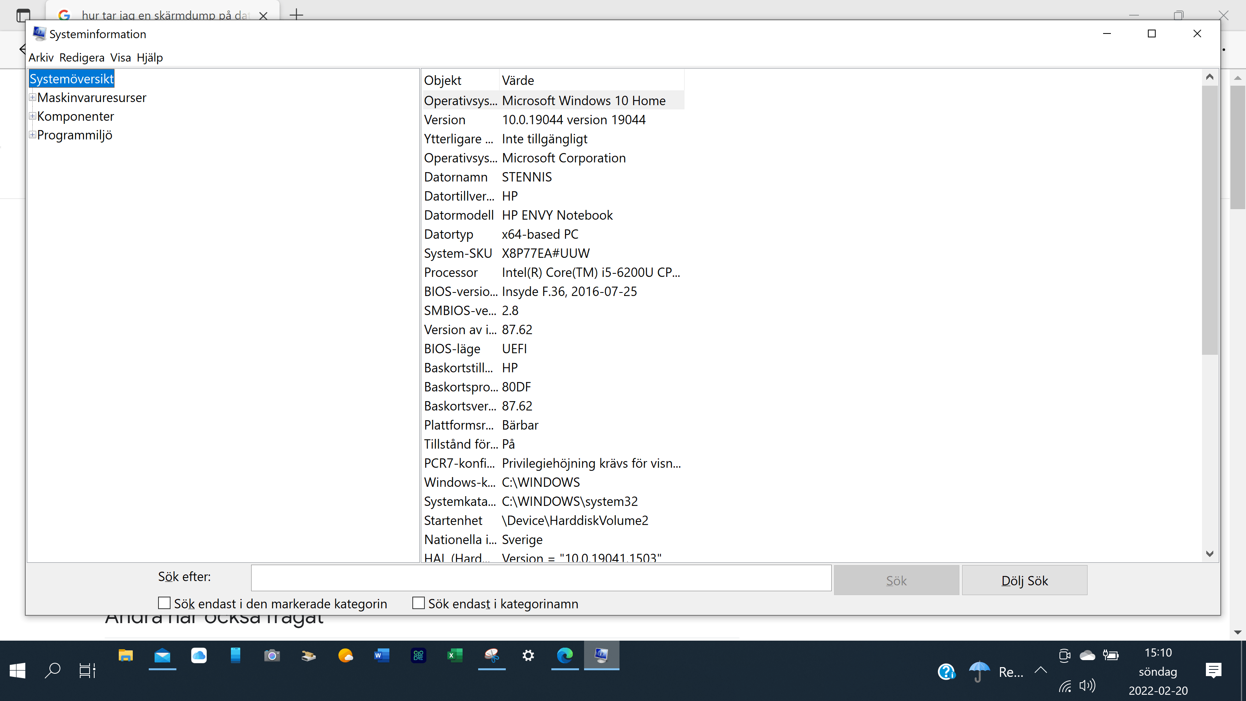
Task: Click the OneDrive cloud tray icon
Action: point(1087,655)
